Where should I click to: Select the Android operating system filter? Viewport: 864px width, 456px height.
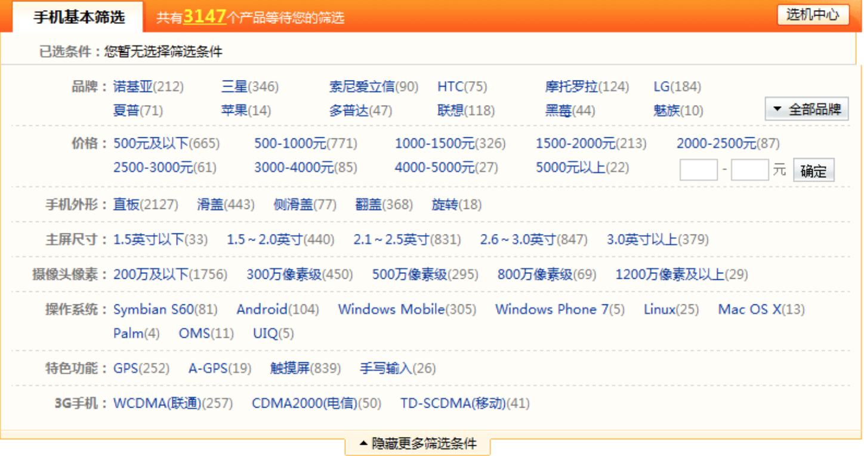262,309
